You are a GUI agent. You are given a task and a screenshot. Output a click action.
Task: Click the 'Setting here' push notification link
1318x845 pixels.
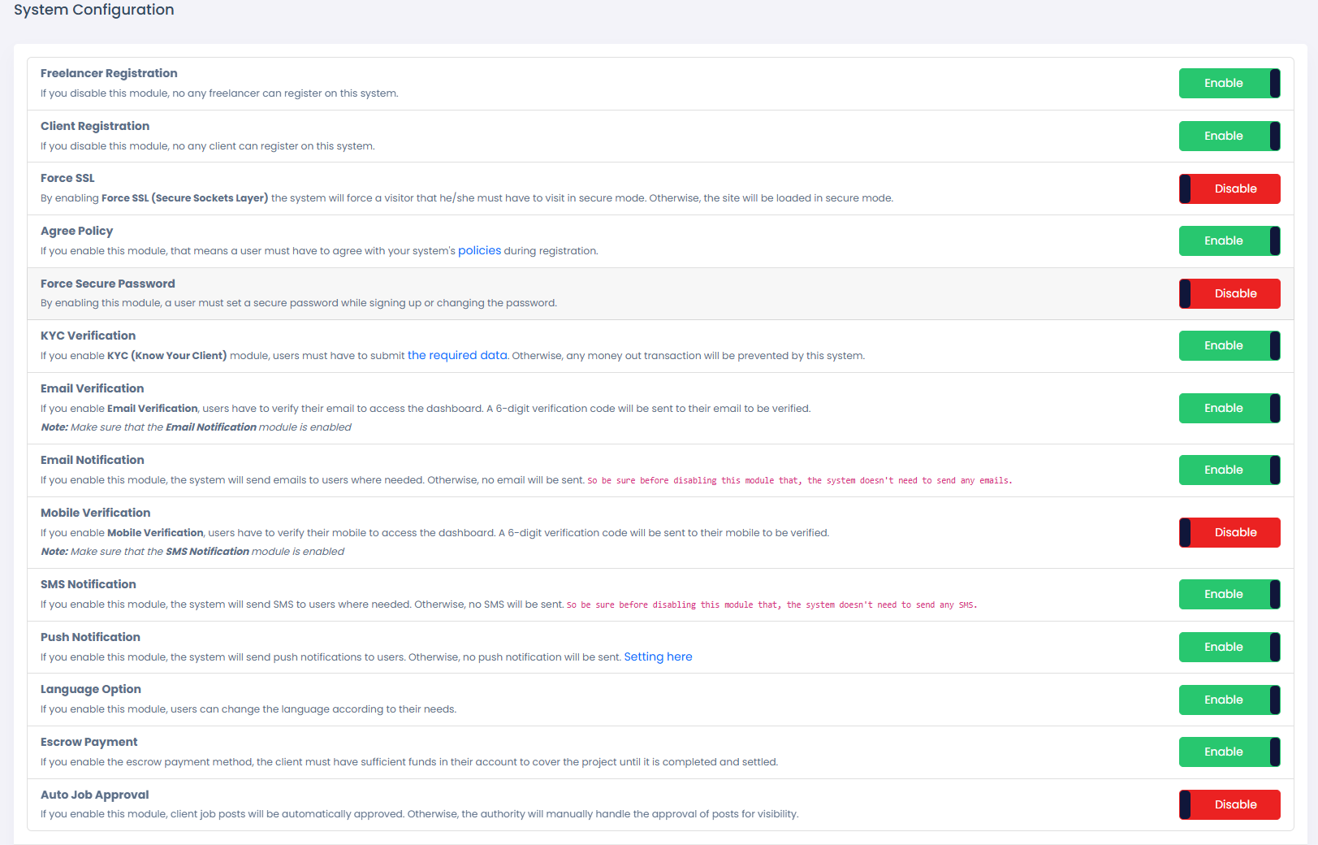click(x=658, y=657)
